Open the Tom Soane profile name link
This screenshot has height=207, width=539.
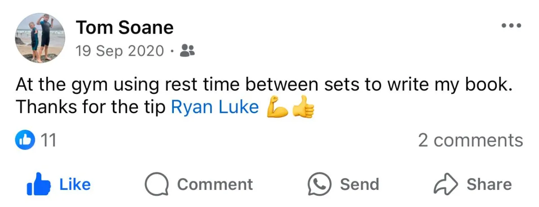coord(124,28)
